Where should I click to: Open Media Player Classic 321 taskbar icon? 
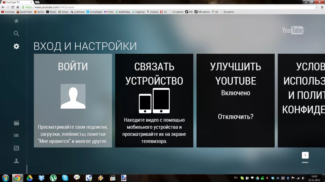point(112,178)
